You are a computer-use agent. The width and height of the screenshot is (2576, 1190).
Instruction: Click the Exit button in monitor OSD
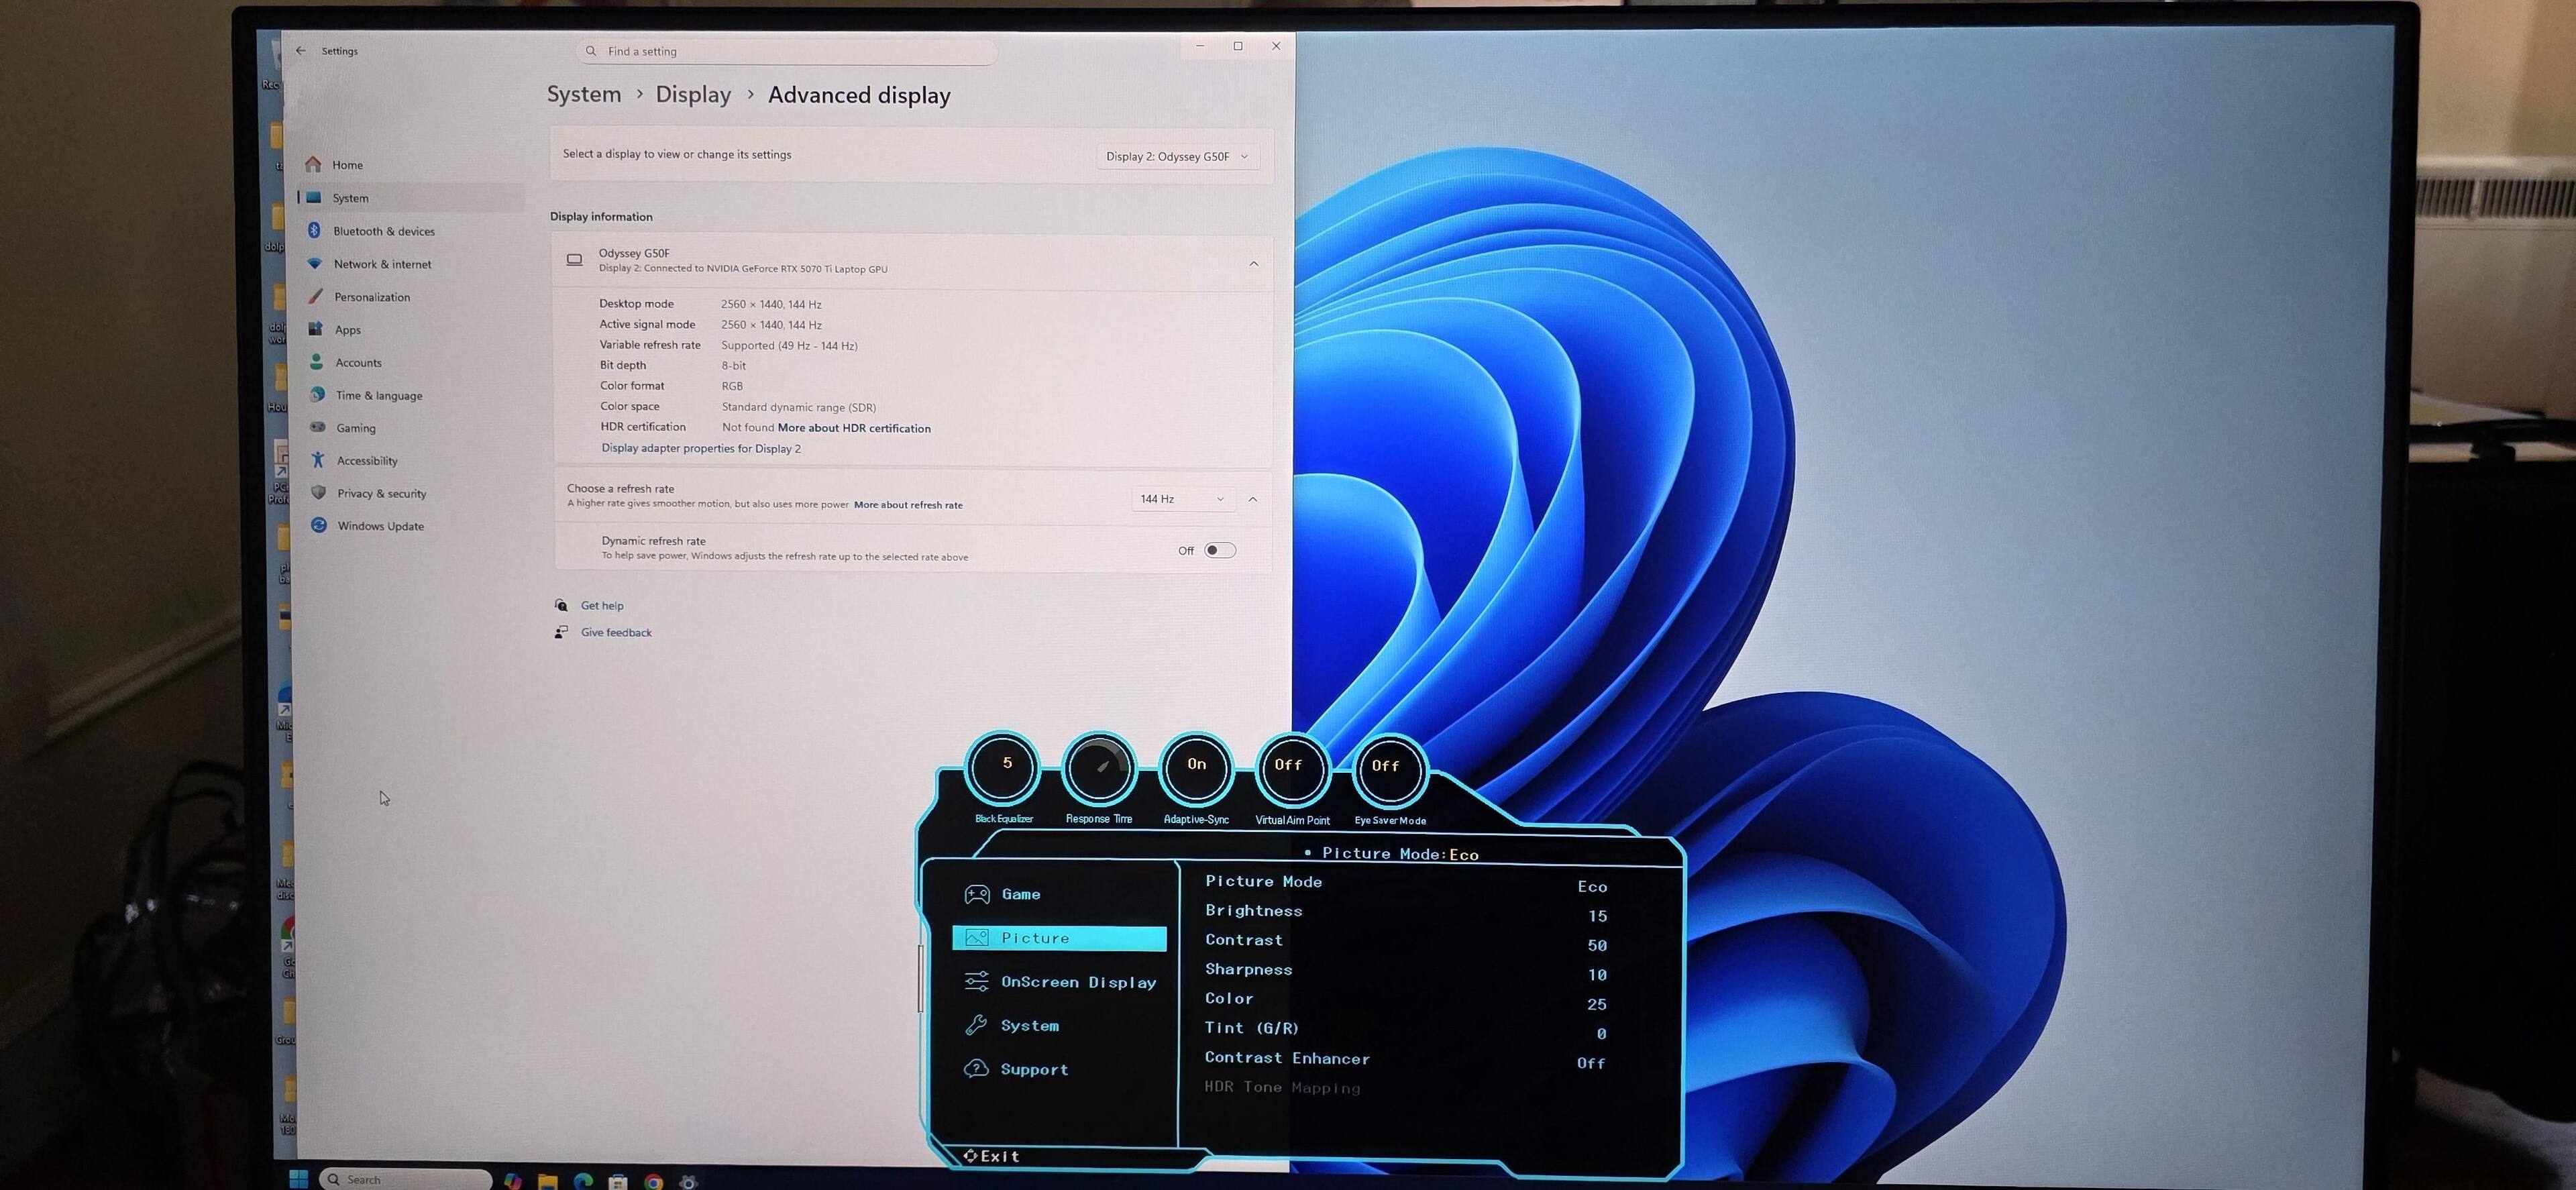[x=991, y=1156]
